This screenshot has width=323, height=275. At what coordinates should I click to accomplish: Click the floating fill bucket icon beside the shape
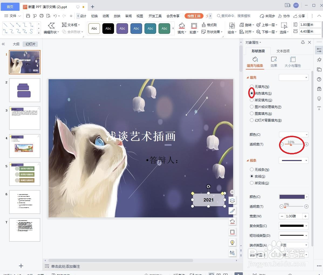(x=232, y=221)
